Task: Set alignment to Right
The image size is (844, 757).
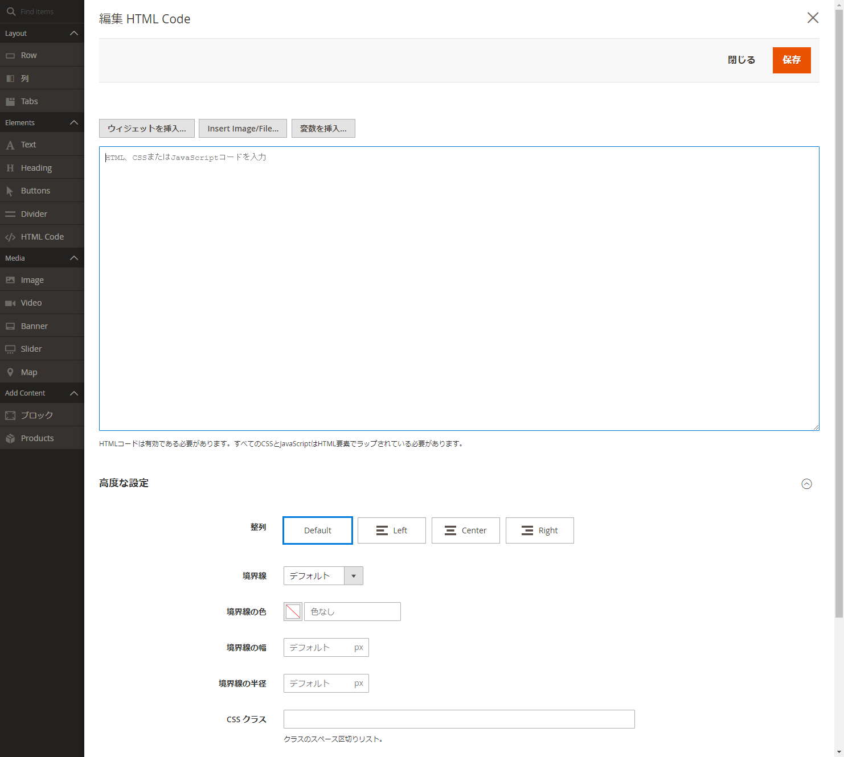Action: (x=539, y=530)
